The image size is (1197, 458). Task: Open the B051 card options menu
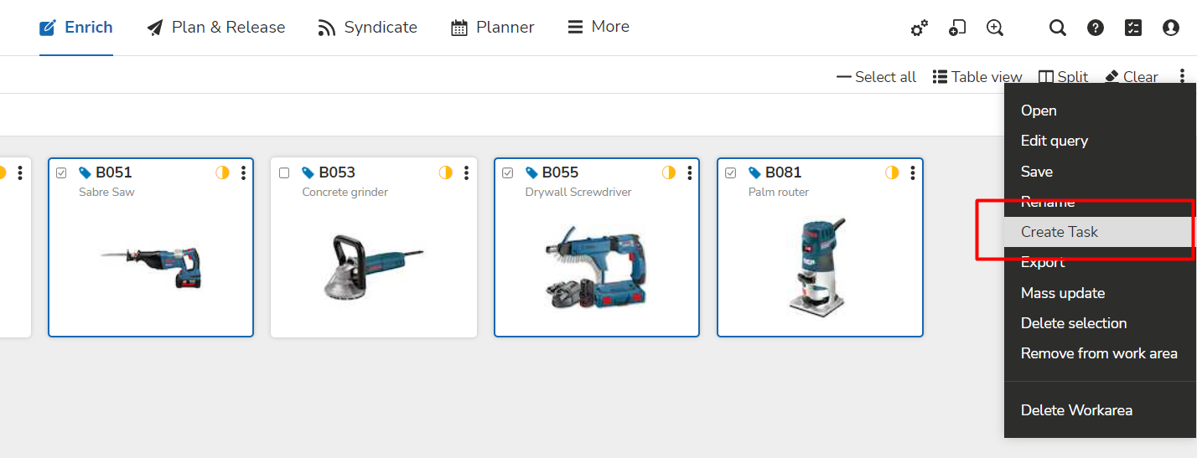tap(243, 172)
